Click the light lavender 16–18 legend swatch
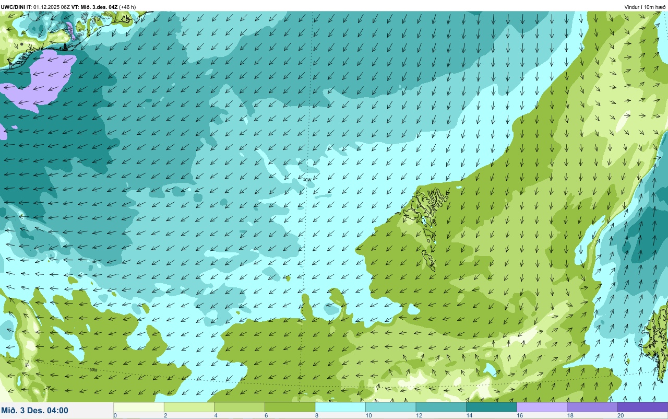Viewport: 668px width, 419px height. click(x=542, y=407)
